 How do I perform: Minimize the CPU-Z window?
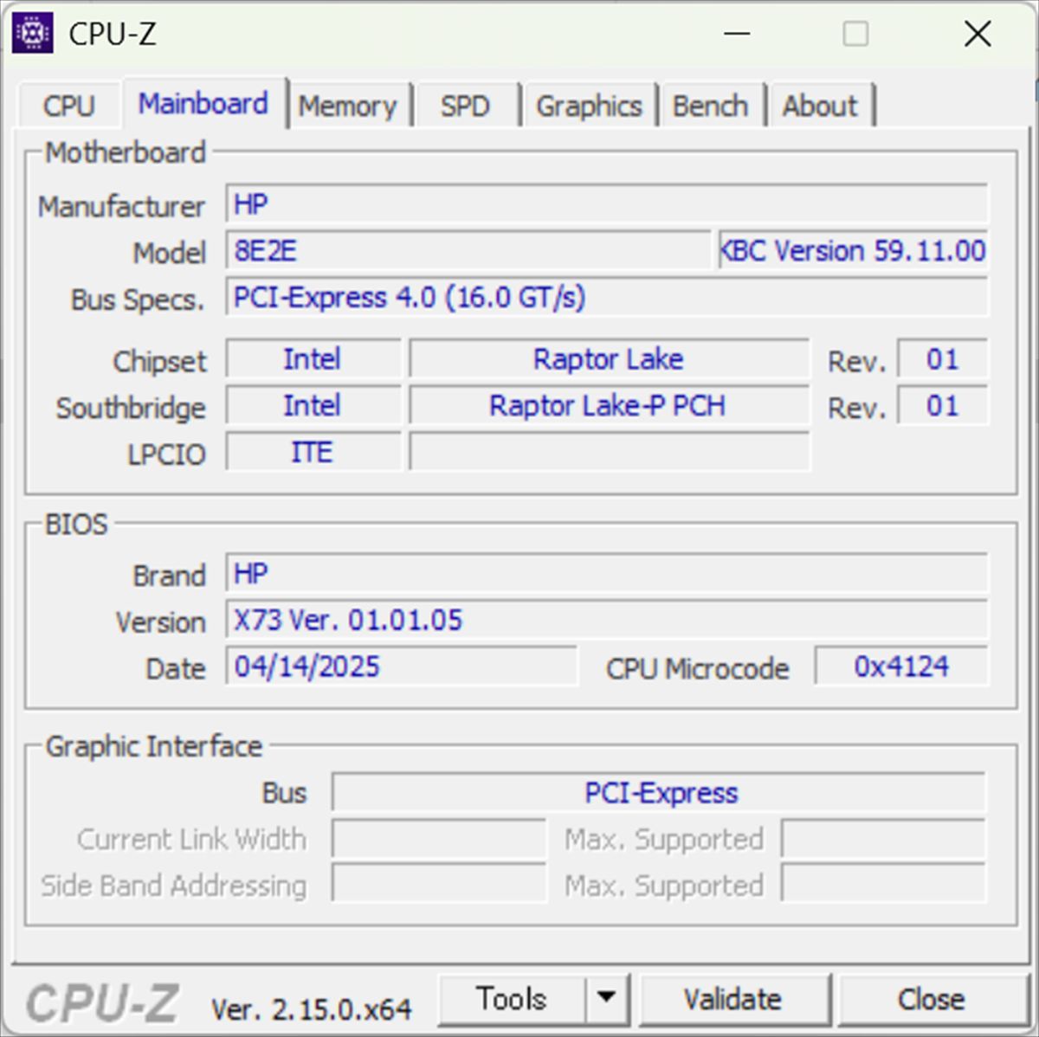[x=737, y=34]
